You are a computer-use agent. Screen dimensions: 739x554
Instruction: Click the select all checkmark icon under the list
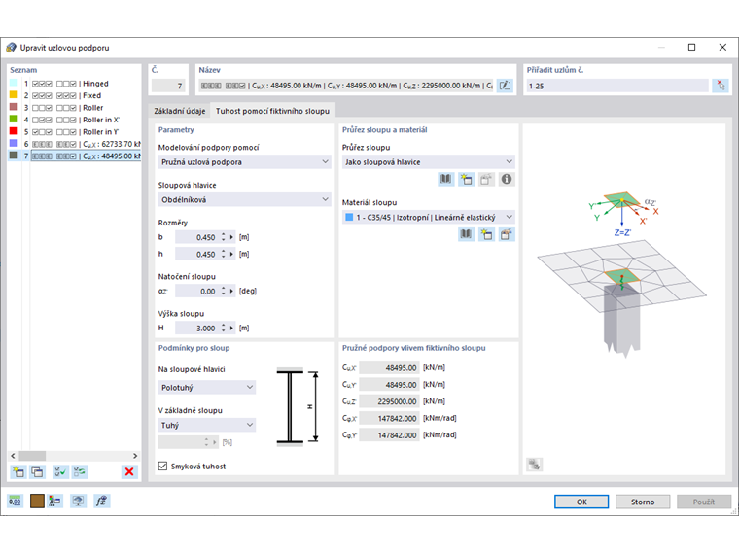60,471
